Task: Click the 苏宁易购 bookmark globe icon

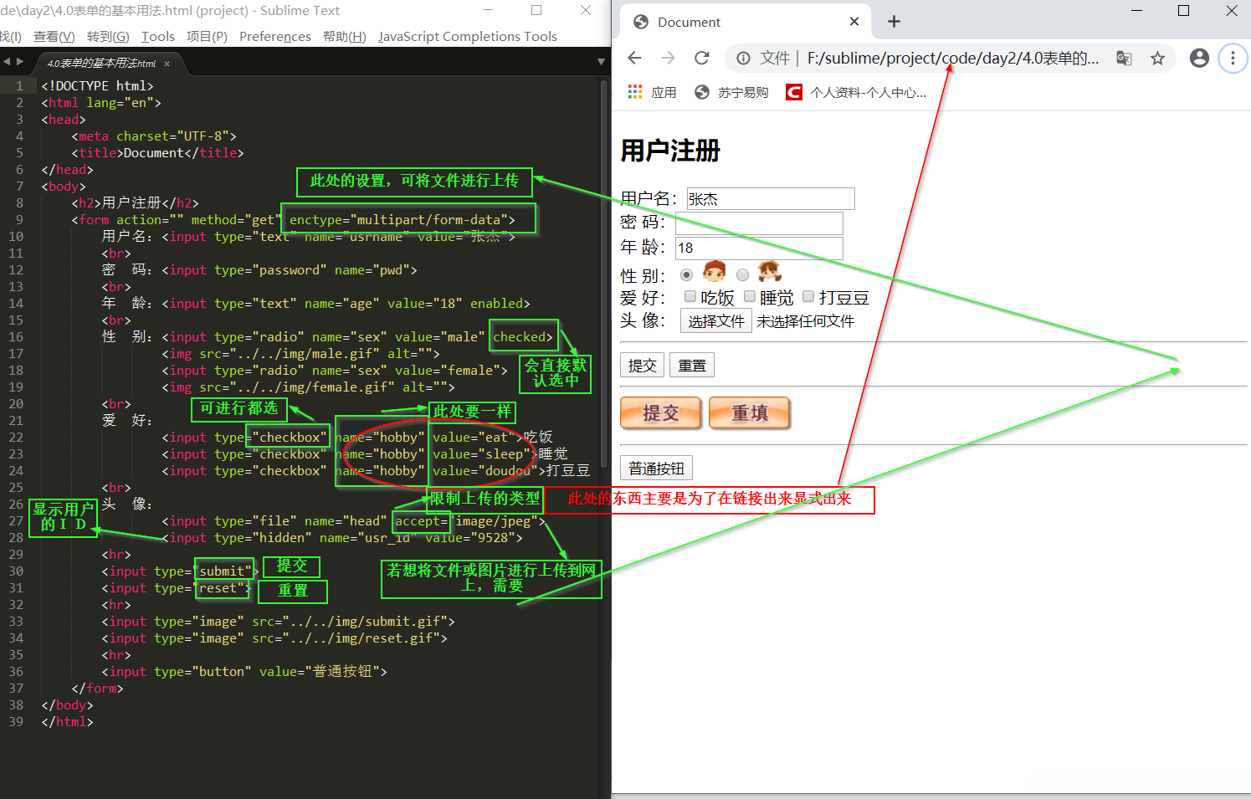Action: (701, 92)
